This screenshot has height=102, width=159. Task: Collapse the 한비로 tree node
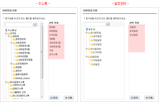[x=9, y=36]
